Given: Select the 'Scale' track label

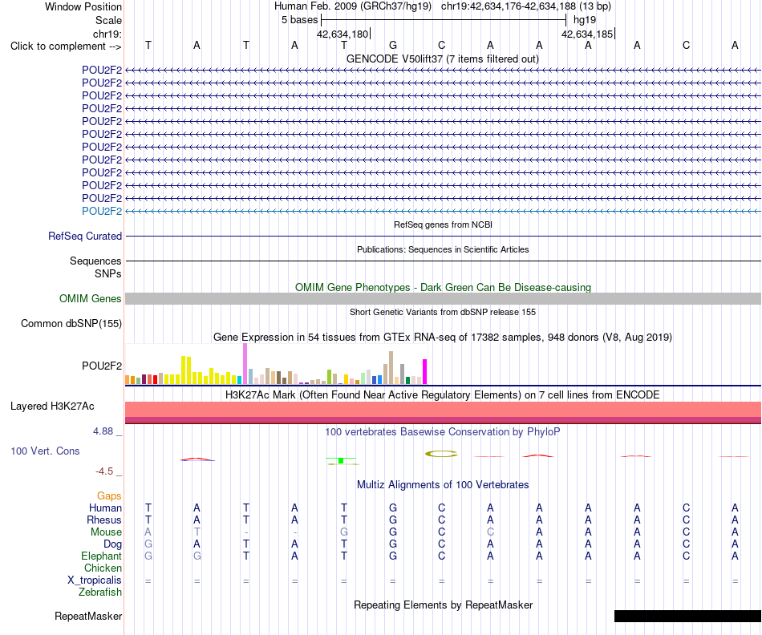Looking at the screenshot, I should click(x=108, y=20).
